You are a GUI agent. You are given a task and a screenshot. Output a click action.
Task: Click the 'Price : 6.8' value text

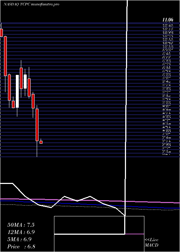[x=21, y=247]
